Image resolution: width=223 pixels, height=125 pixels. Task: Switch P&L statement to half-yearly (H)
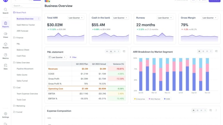coord(115,51)
